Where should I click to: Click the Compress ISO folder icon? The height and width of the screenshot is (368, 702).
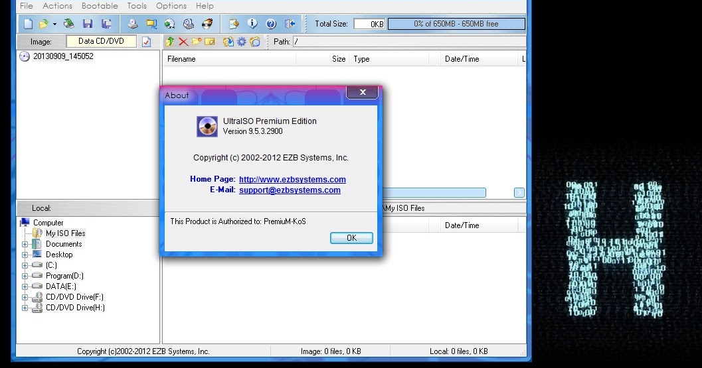151,24
